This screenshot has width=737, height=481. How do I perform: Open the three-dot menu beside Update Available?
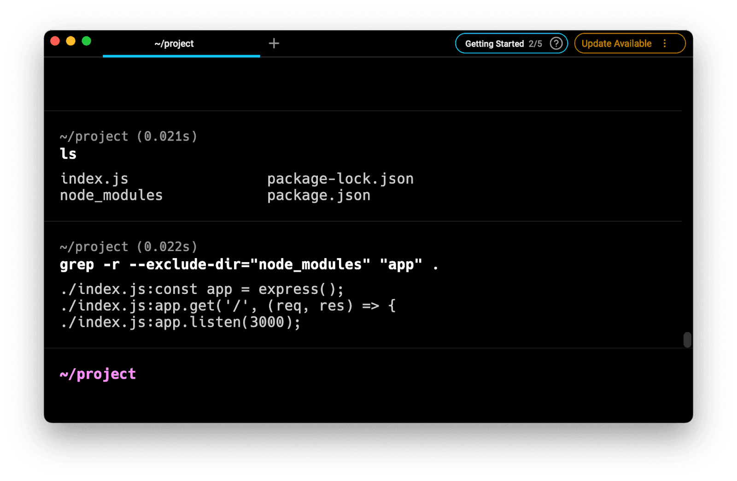664,43
